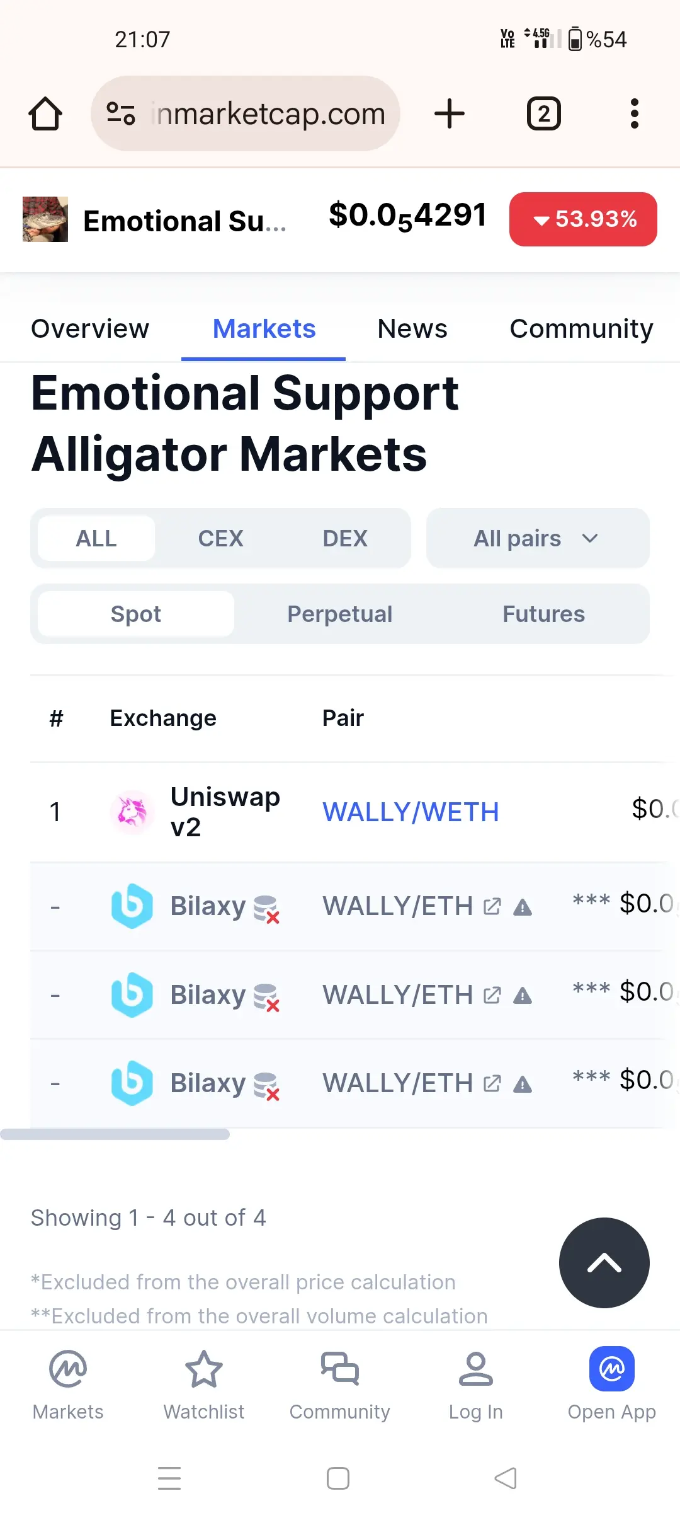This screenshot has height=1520, width=680.
Task: Tap the browser home icon
Action: click(45, 114)
